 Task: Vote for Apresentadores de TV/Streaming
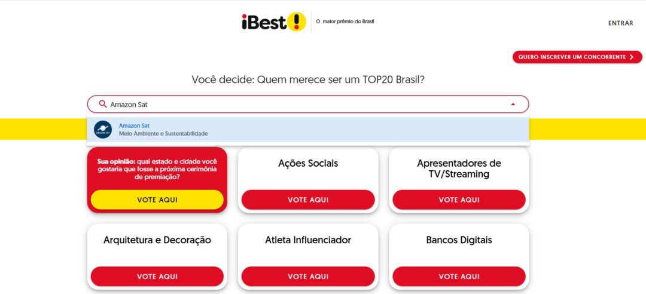click(459, 200)
